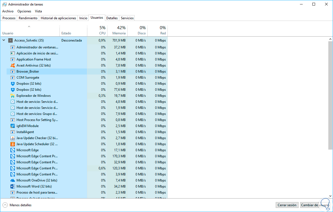Image resolution: width=333 pixels, height=212 pixels.
Task: Click the Cambiar de usuario button
Action: pos(315,205)
